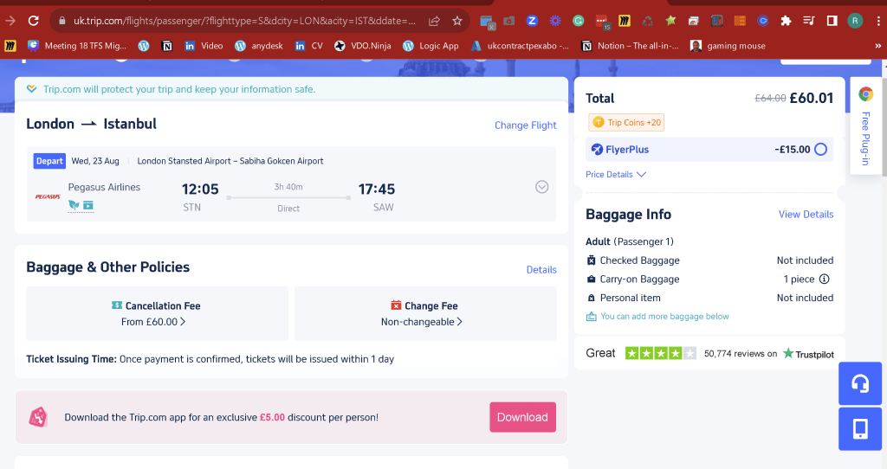Click the customer service headset icon

(x=860, y=383)
